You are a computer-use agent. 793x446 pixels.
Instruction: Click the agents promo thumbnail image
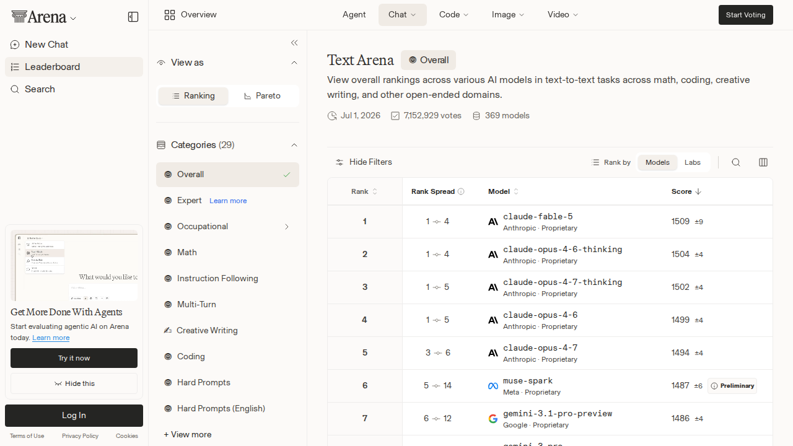click(74, 266)
